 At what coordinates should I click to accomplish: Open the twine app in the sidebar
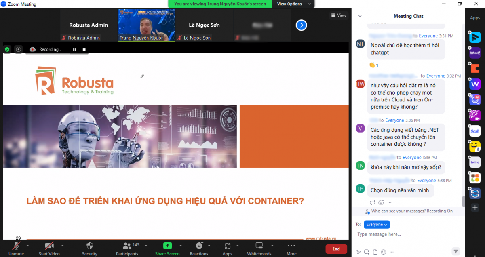[475, 162]
